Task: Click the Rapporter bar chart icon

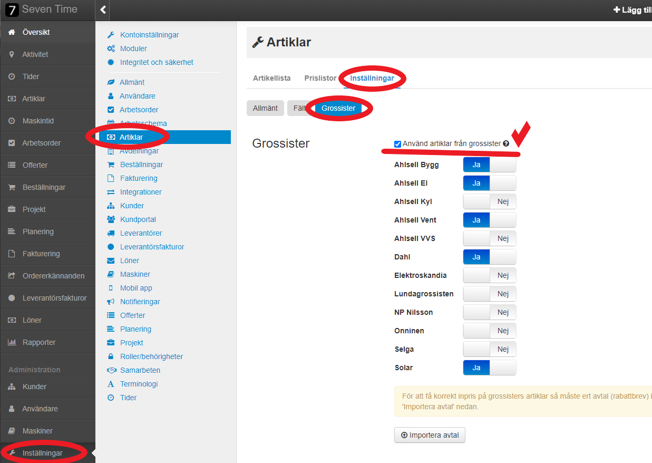Action: click(12, 342)
